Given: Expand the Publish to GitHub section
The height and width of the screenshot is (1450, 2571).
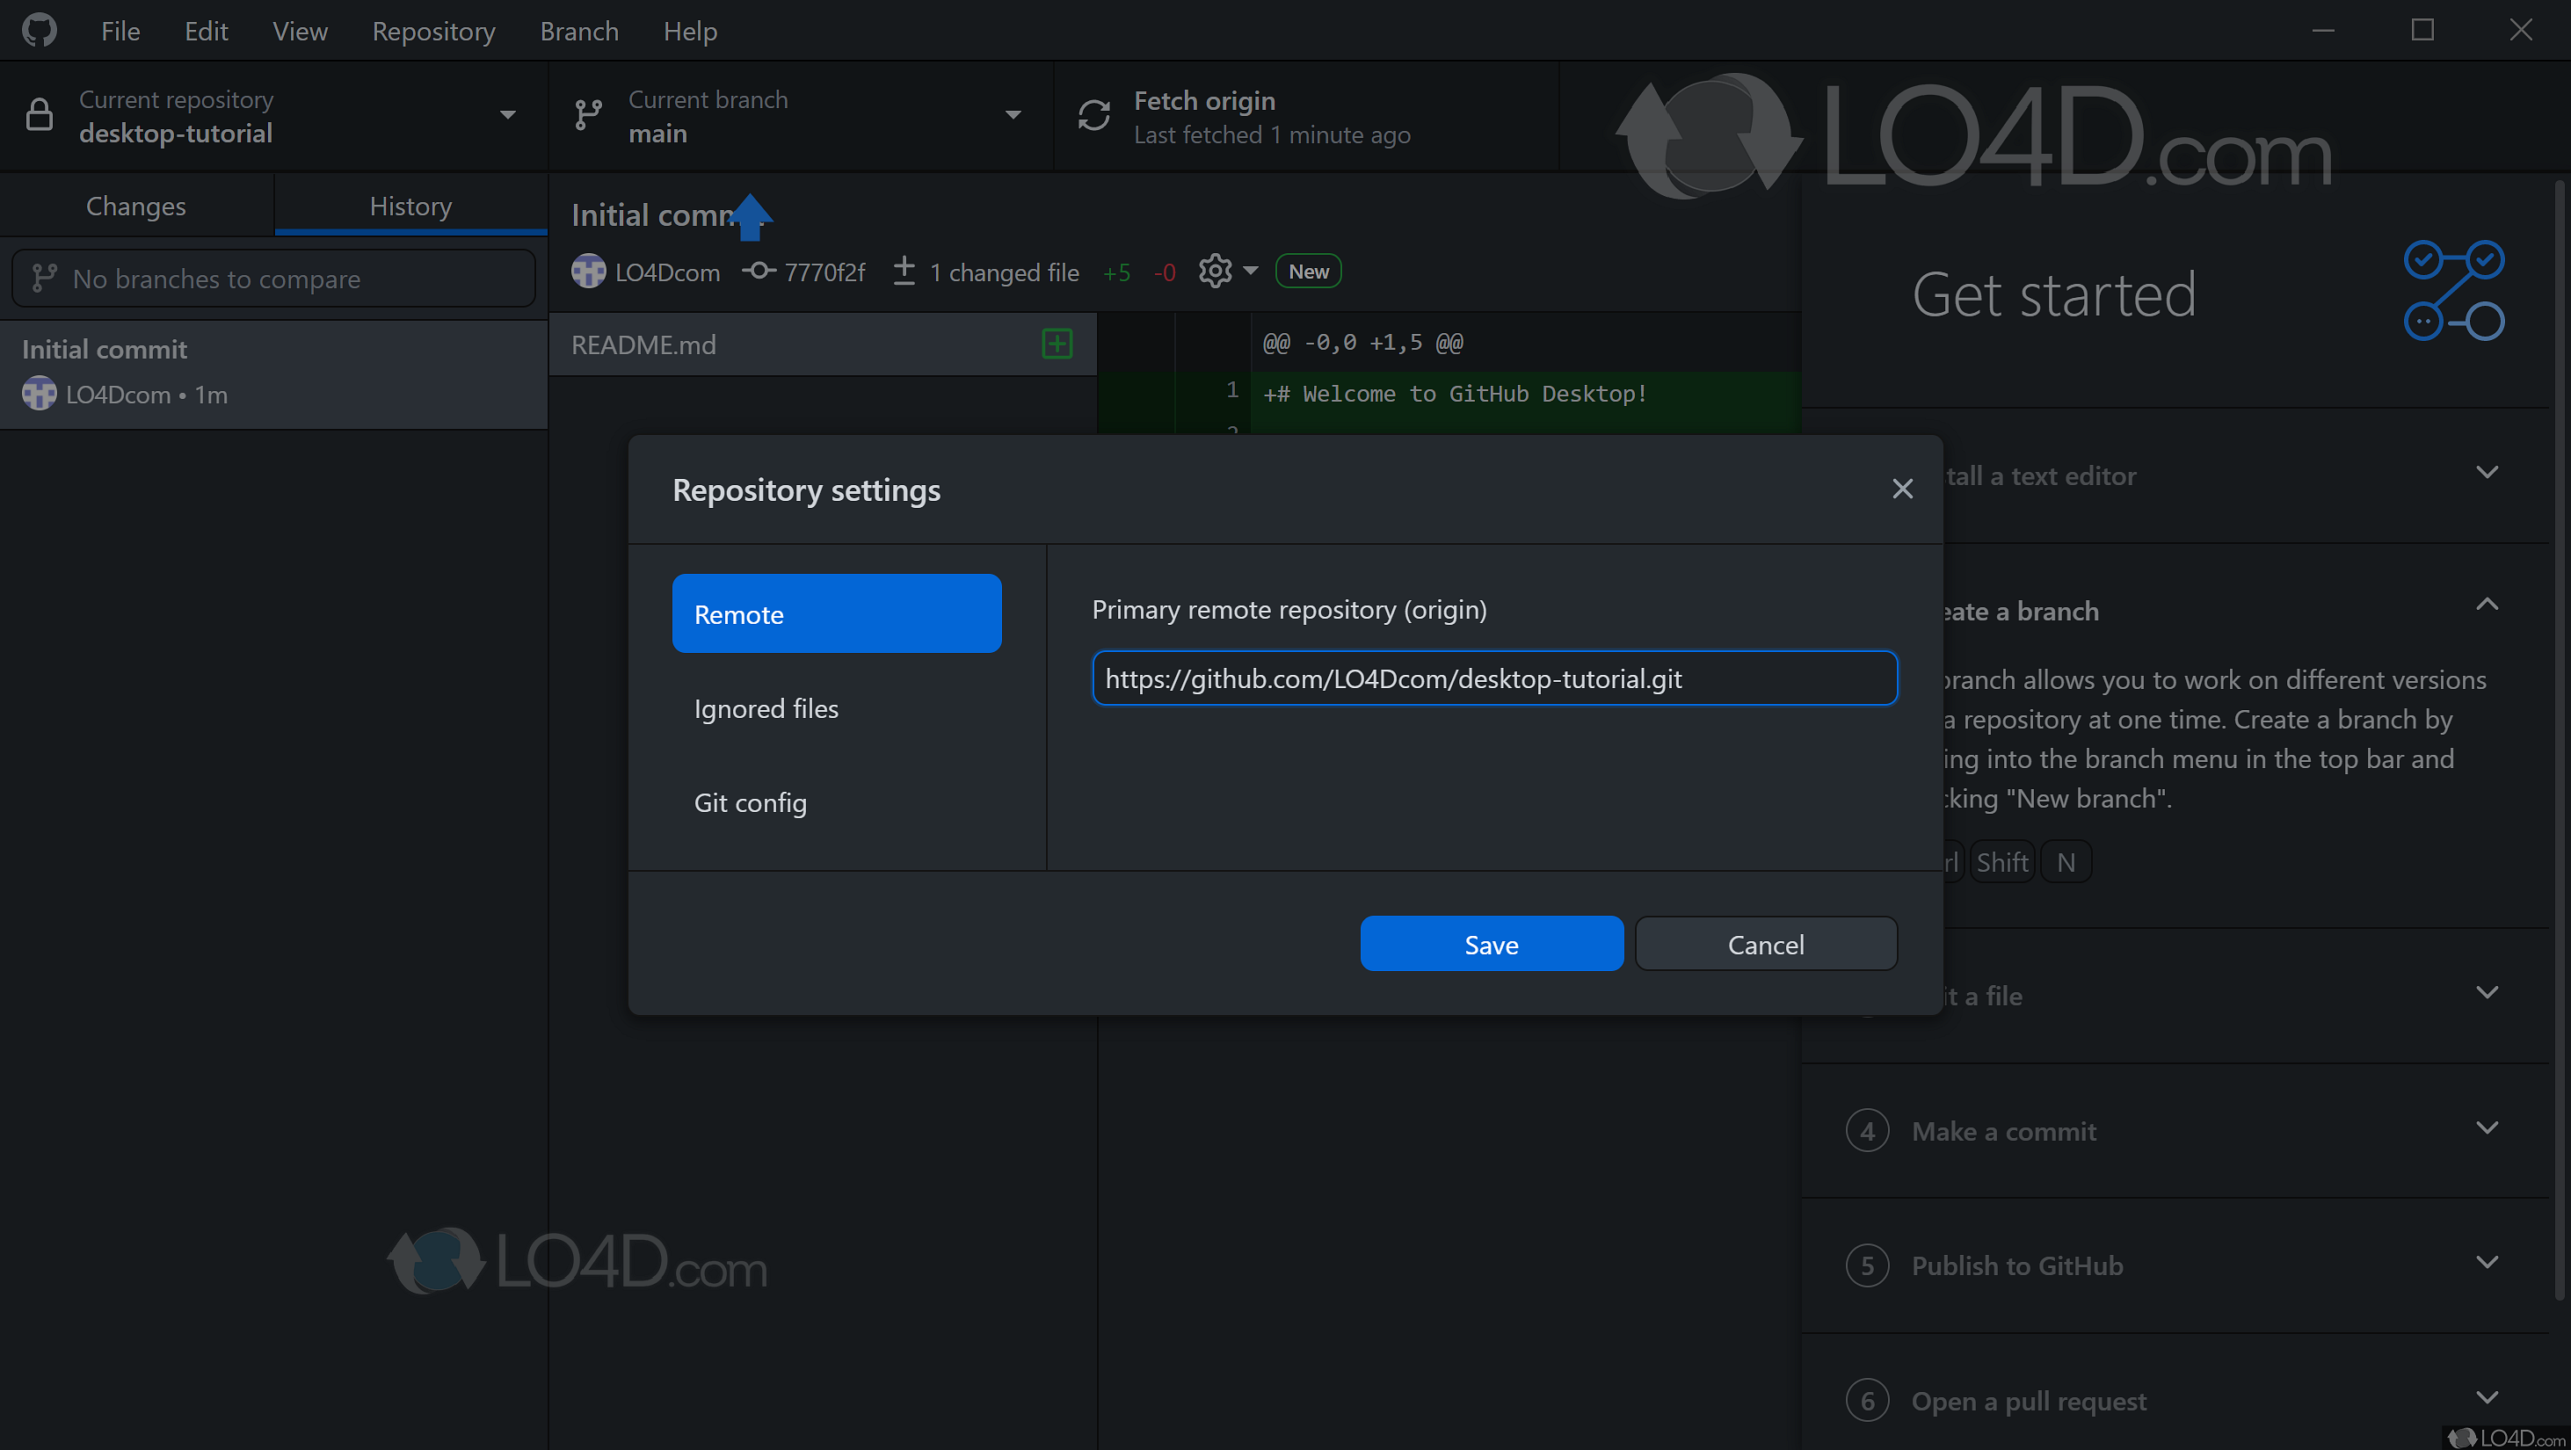Looking at the screenshot, I should click(2487, 1261).
